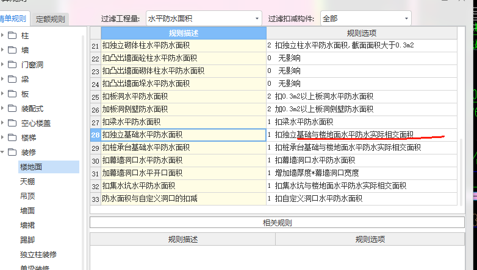Click option cell 扣集水坑与楼地面水平防水实际相交面积
Screen dimensions: 477x270
click(362, 185)
